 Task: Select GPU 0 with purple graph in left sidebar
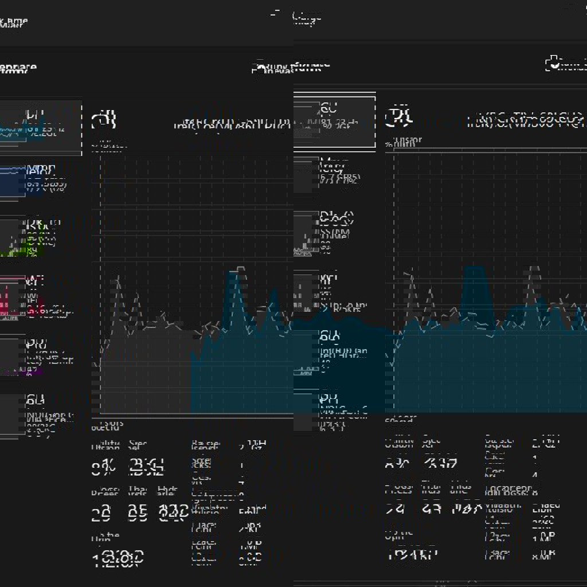pyautogui.click(x=40, y=355)
